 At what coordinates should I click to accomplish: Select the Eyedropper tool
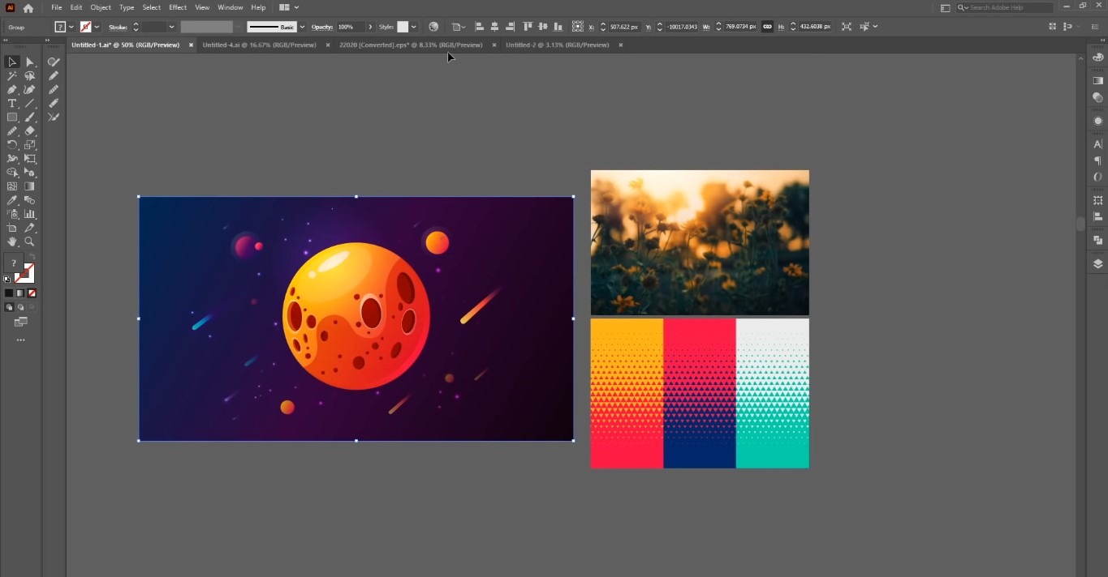[11, 200]
